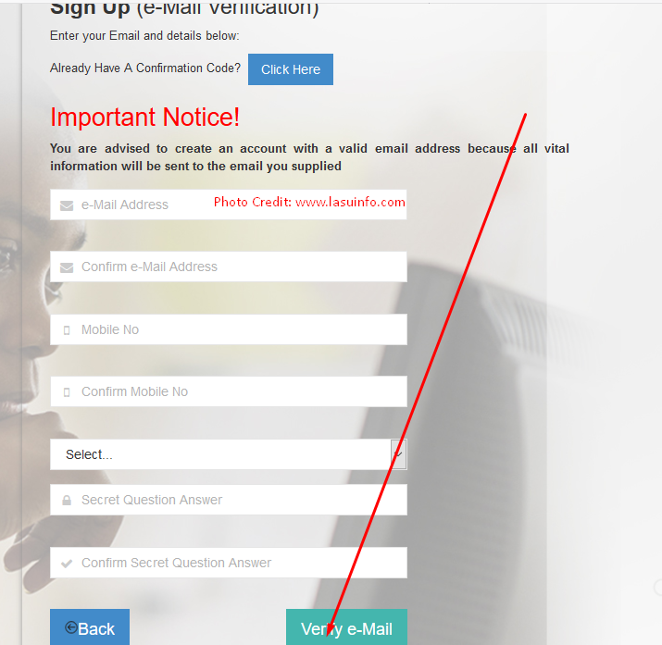The width and height of the screenshot is (662, 645).
Task: Click the Verify e-Mail button
Action: pyautogui.click(x=346, y=627)
